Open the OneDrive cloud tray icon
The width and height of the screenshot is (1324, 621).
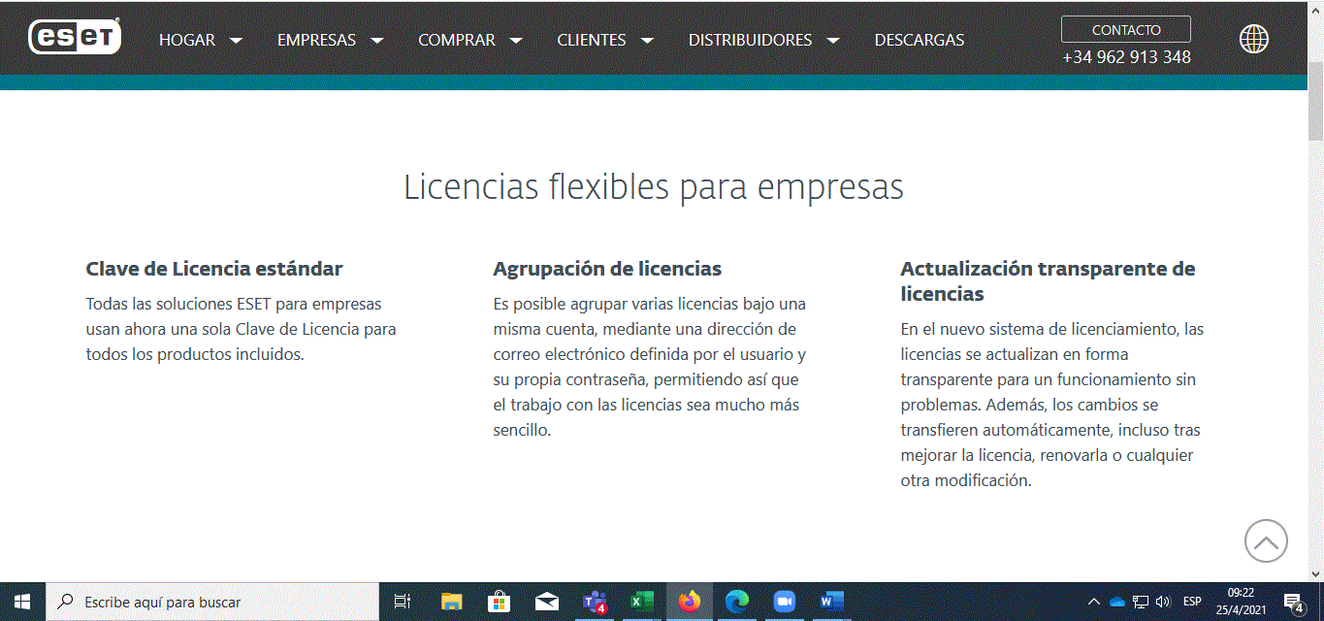tap(1116, 603)
